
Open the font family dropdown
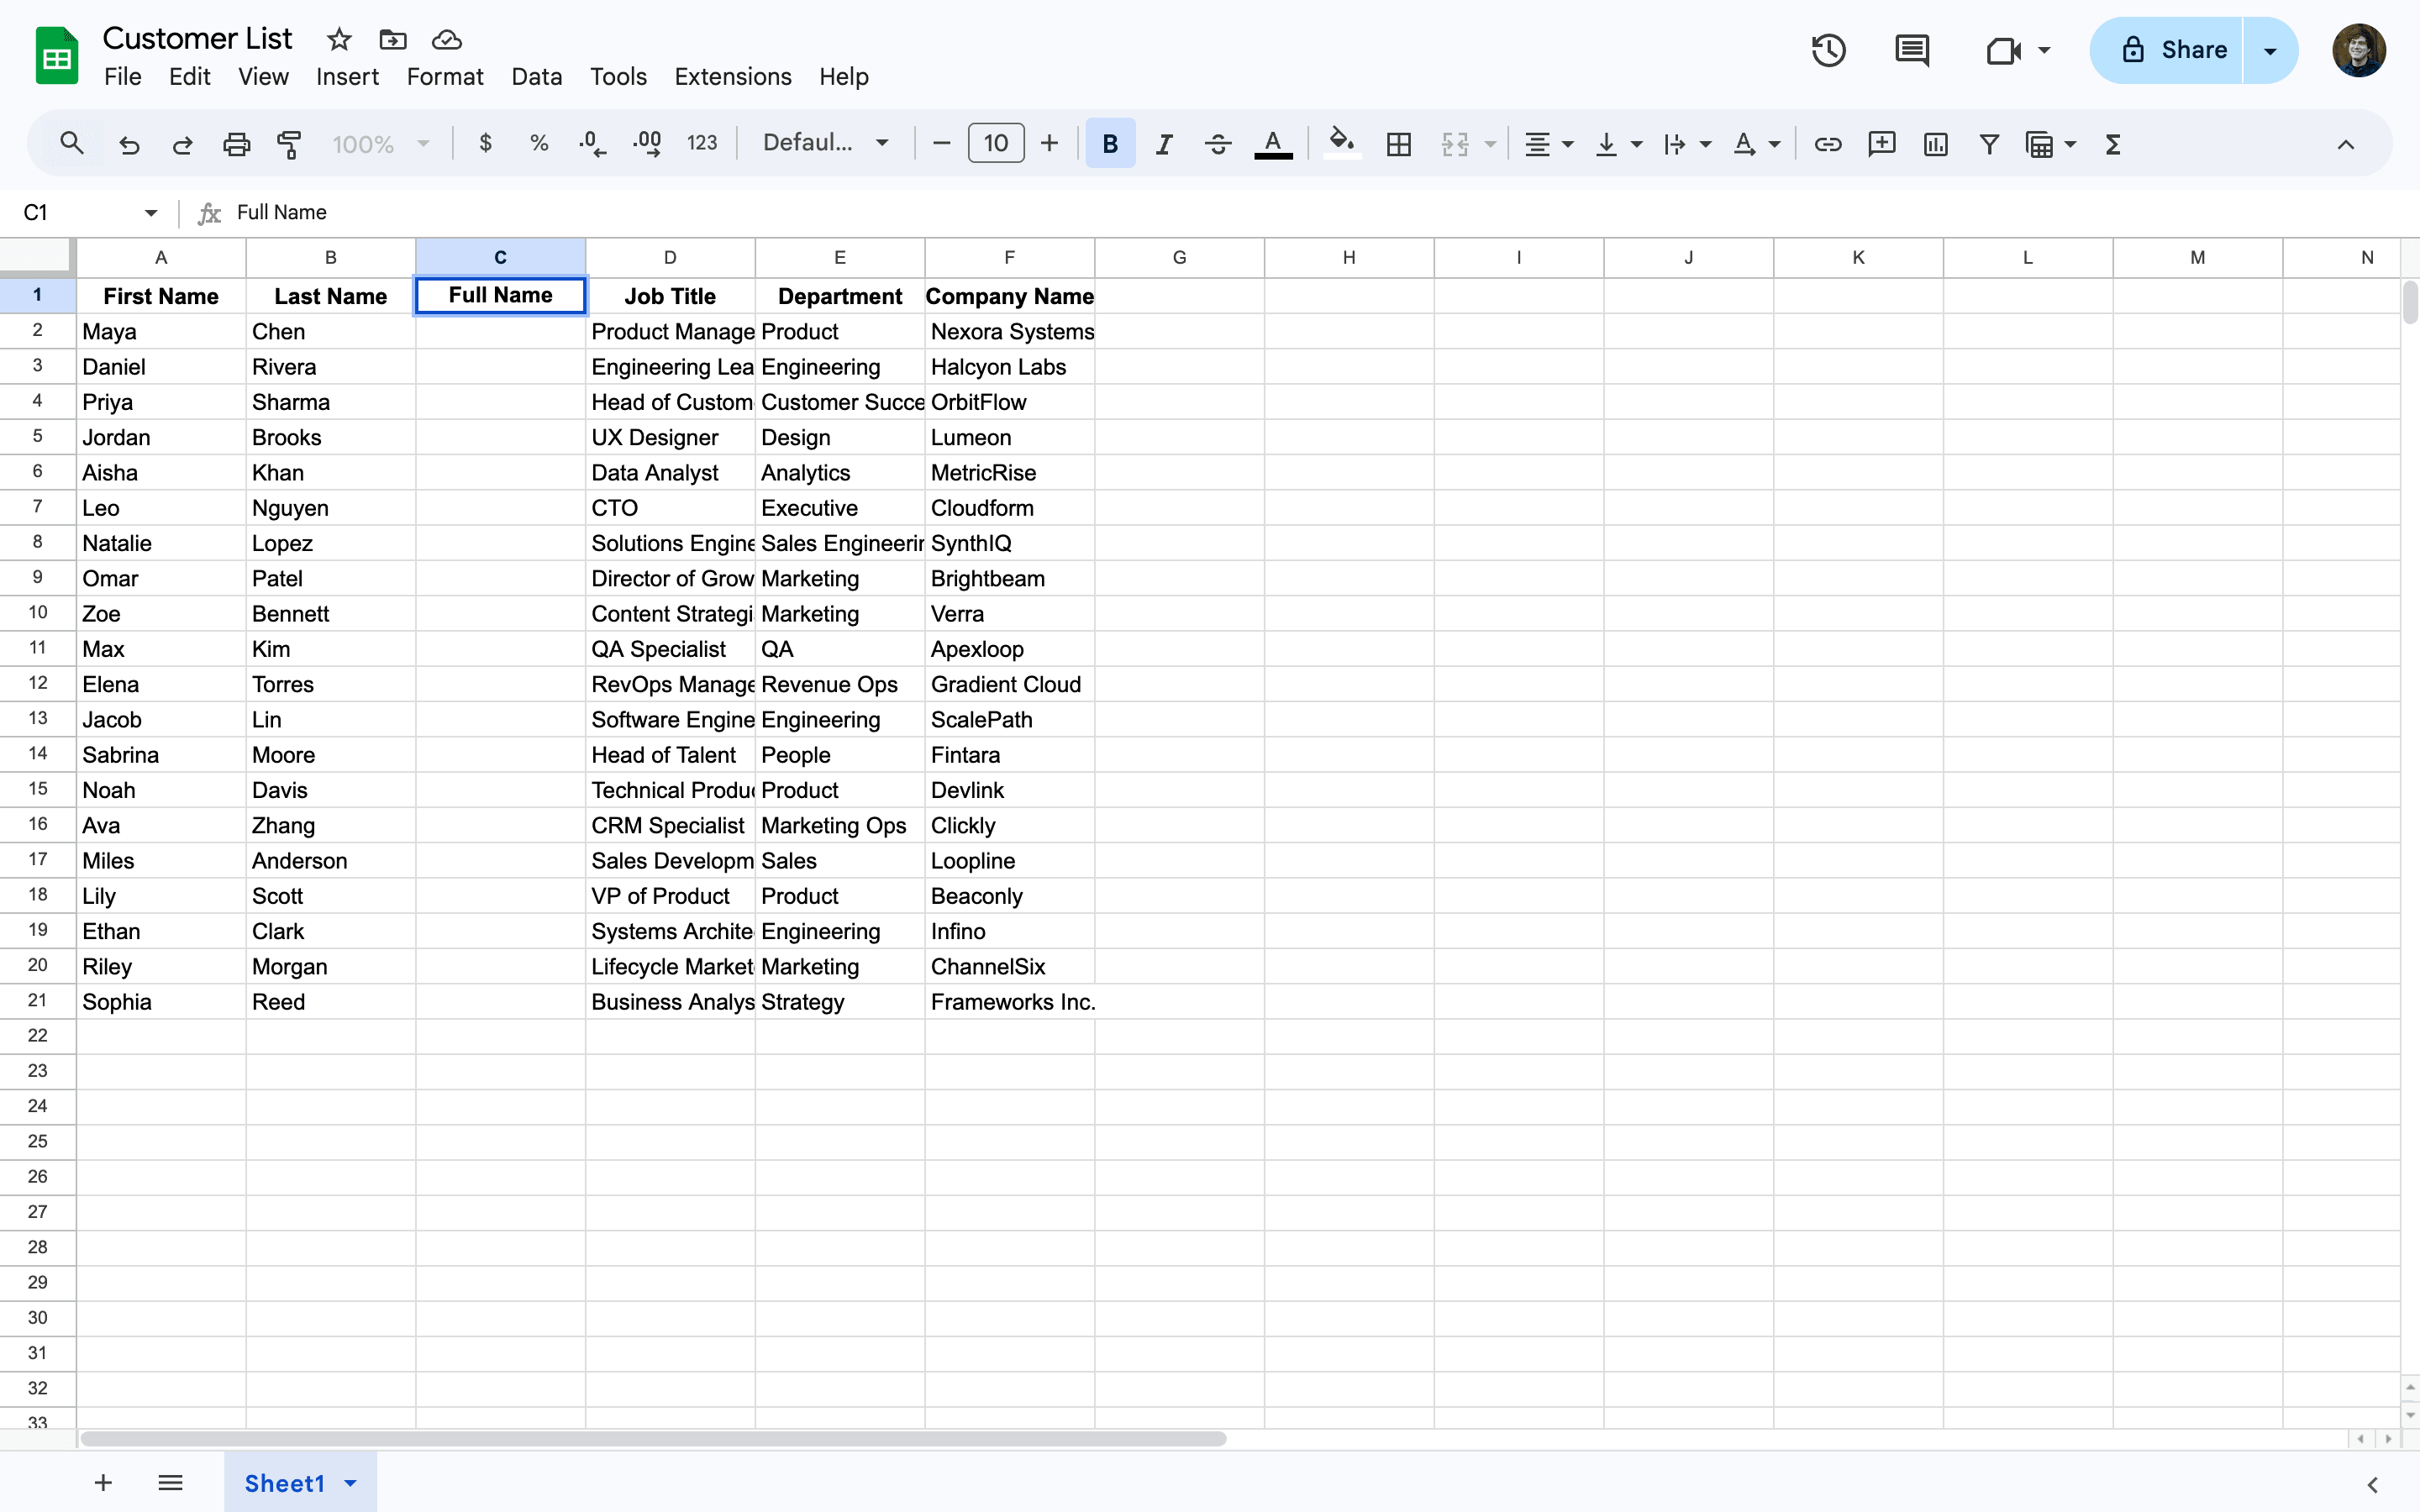pos(826,144)
